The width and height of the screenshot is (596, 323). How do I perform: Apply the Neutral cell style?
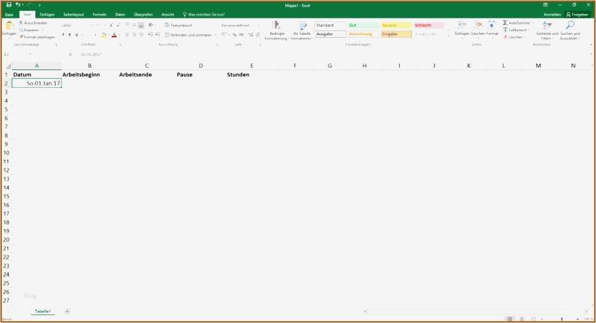[396, 25]
